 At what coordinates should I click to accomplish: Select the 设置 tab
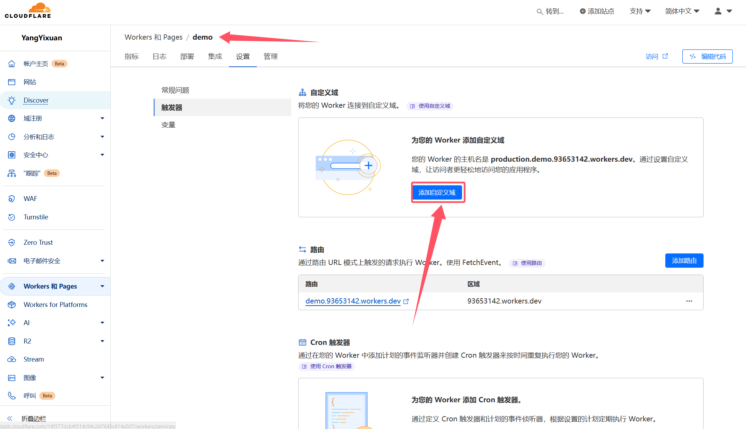coord(243,56)
